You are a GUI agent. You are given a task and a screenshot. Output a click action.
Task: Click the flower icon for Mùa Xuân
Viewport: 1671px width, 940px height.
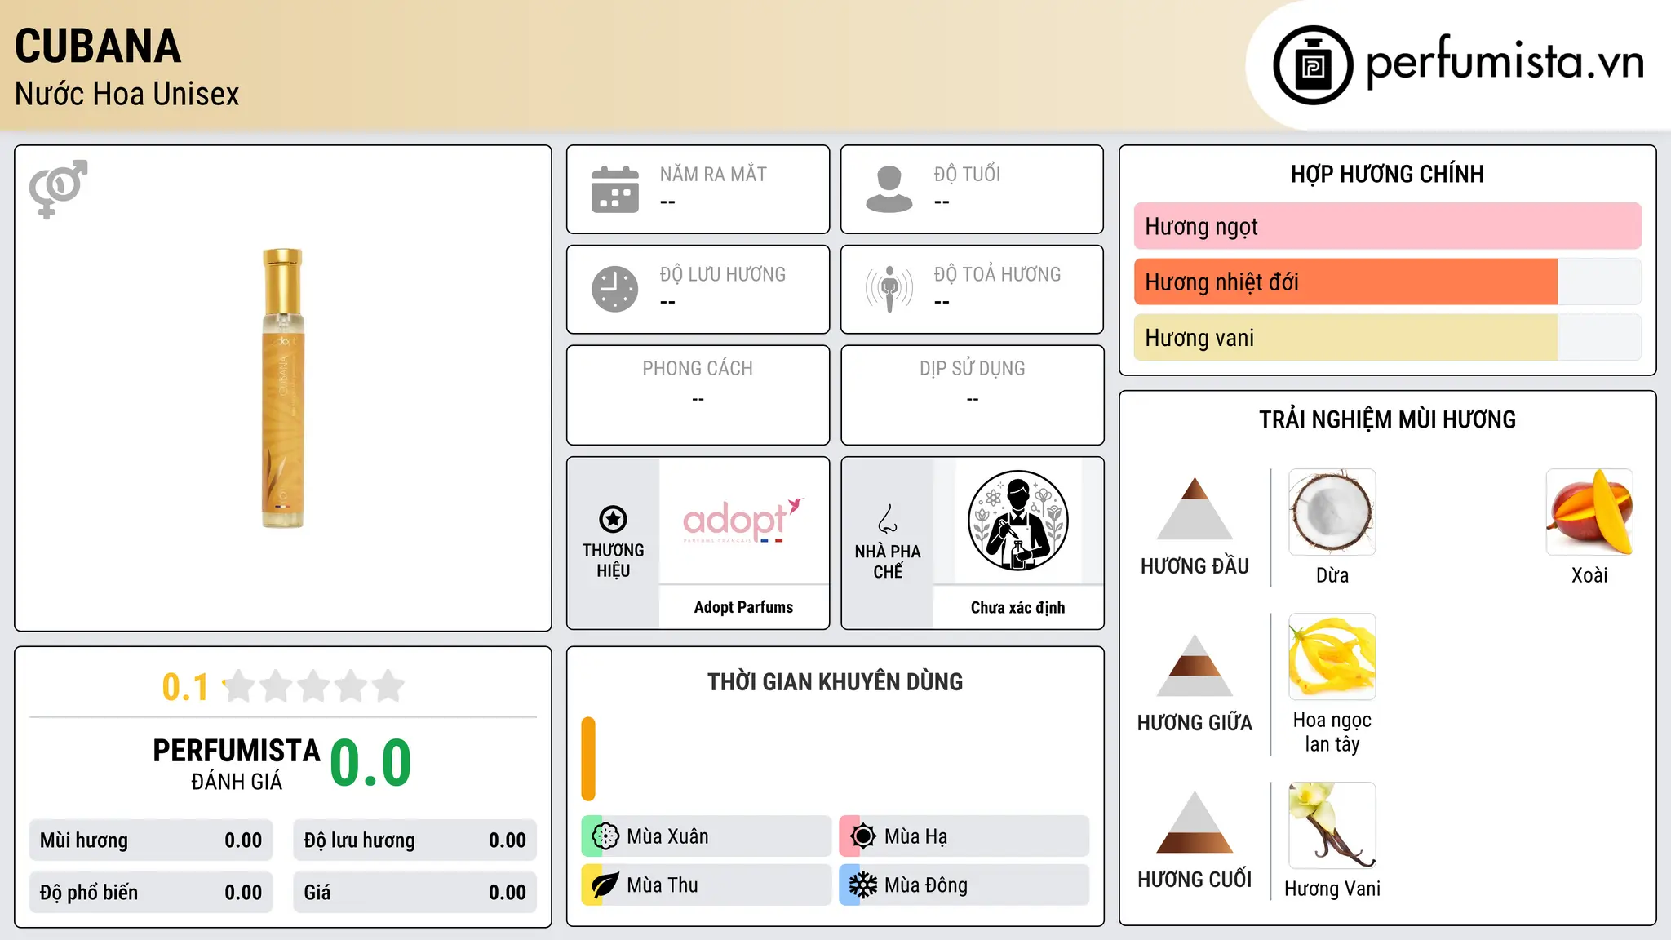click(605, 836)
